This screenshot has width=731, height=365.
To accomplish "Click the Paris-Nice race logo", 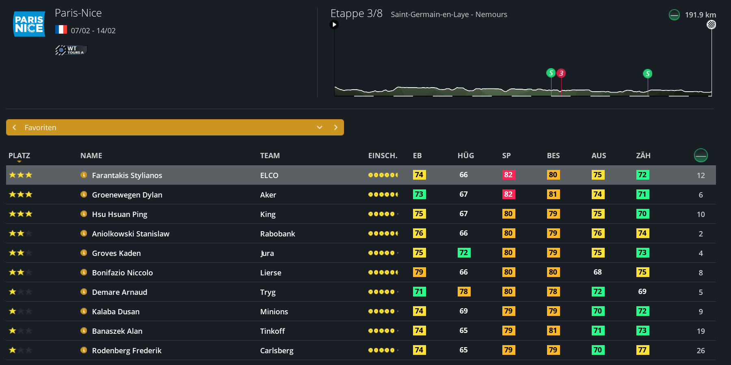I will (x=29, y=24).
